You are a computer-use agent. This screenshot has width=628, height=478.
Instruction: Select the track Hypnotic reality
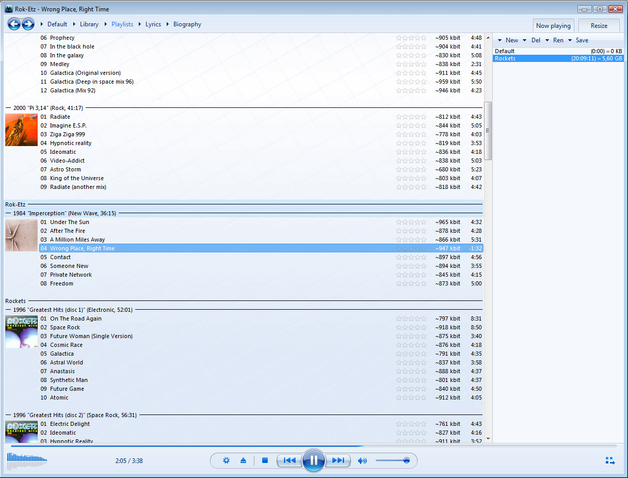(x=261, y=143)
